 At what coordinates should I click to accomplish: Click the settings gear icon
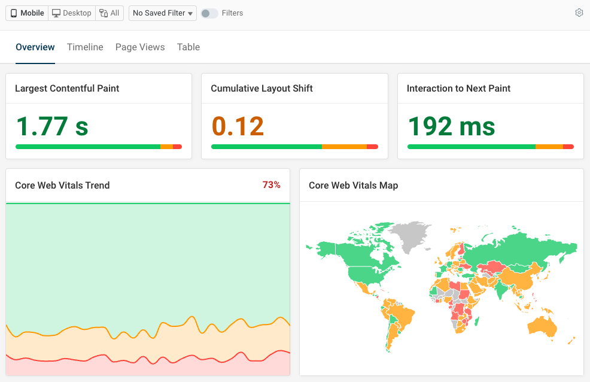pyautogui.click(x=579, y=13)
